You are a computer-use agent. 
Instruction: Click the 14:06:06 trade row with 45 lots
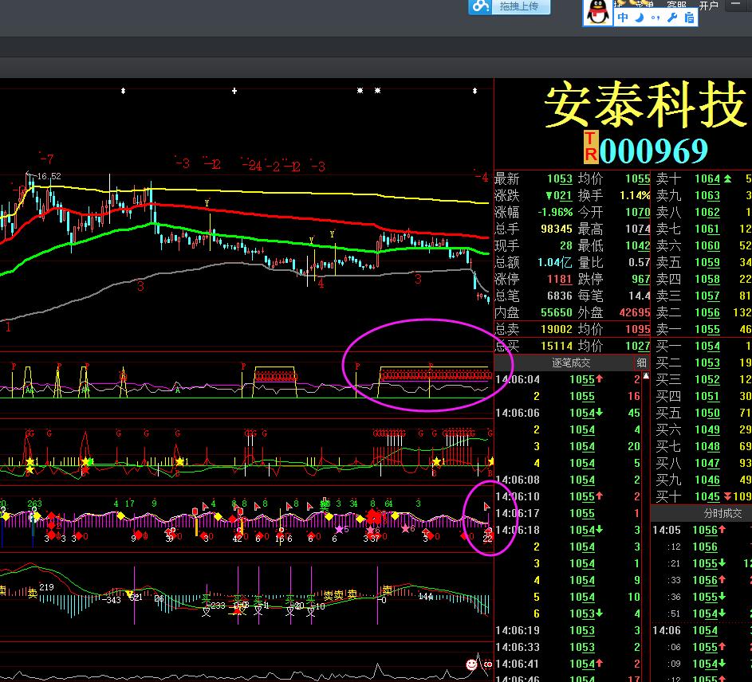(x=568, y=413)
